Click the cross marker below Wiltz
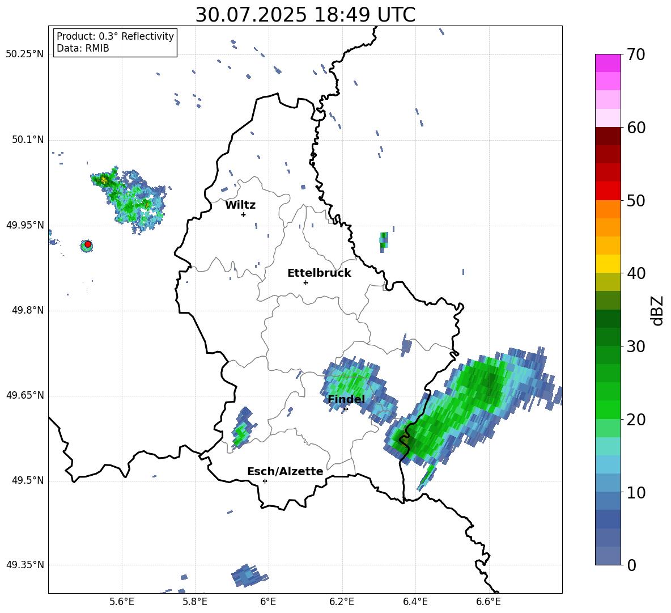This screenshot has width=671, height=613. [x=243, y=214]
